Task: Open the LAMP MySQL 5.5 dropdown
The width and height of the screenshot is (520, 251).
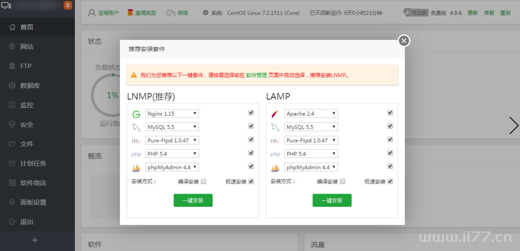Action: coord(311,127)
